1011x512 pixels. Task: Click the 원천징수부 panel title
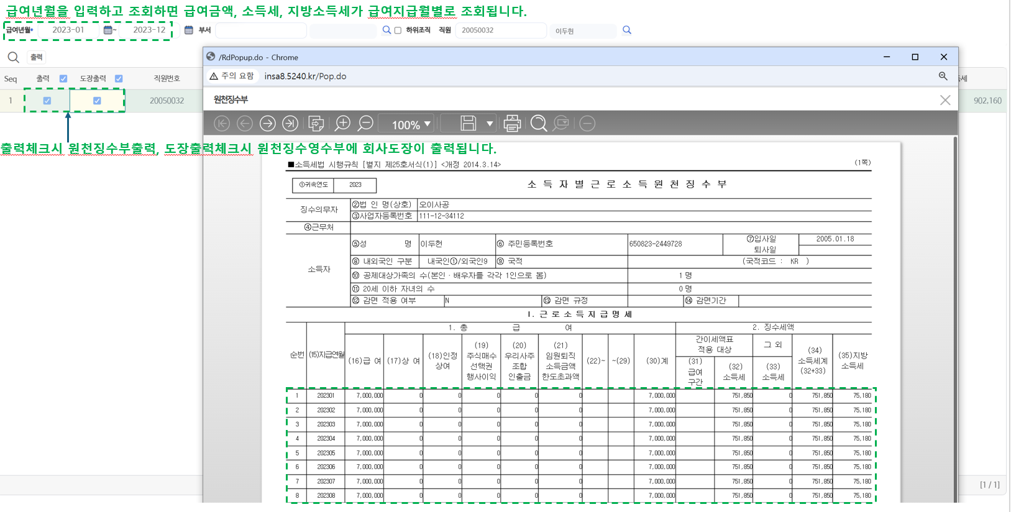point(231,99)
